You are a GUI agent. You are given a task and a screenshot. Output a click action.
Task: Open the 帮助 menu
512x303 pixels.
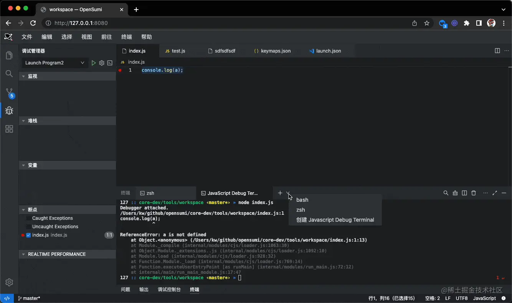[x=147, y=37]
